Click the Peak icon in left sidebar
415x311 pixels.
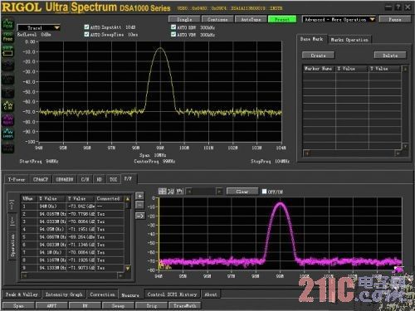click(x=7, y=24)
